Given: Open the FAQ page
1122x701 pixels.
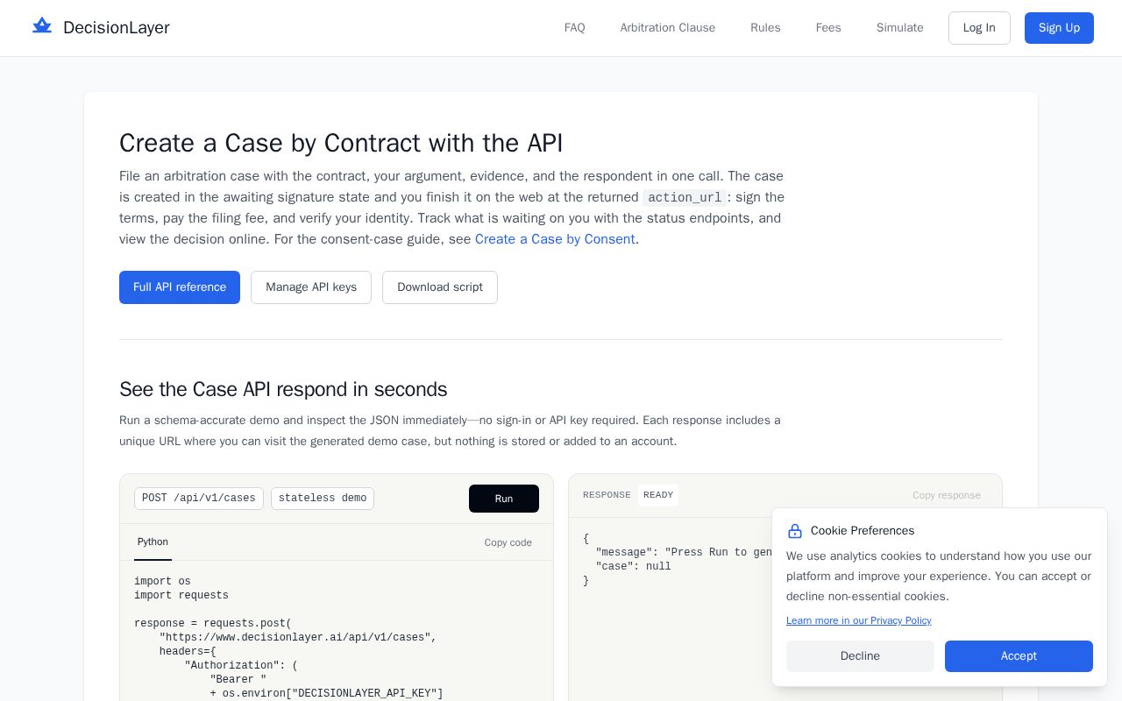Looking at the screenshot, I should [x=575, y=28].
